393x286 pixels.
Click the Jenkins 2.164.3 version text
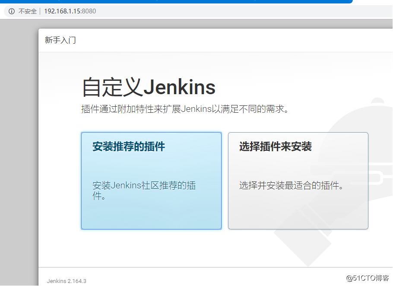(x=67, y=281)
